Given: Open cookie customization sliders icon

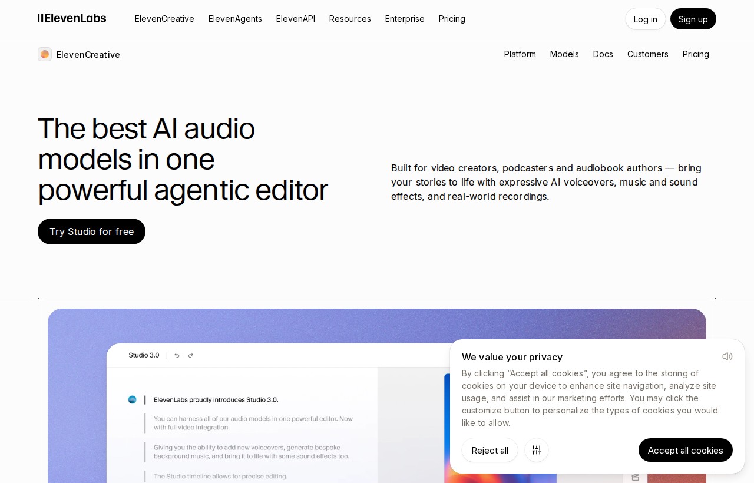Looking at the screenshot, I should pos(537,450).
